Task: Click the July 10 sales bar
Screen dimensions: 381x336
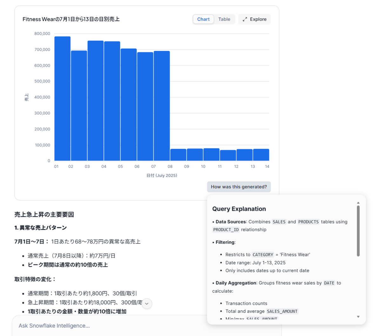Action: [x=211, y=154]
